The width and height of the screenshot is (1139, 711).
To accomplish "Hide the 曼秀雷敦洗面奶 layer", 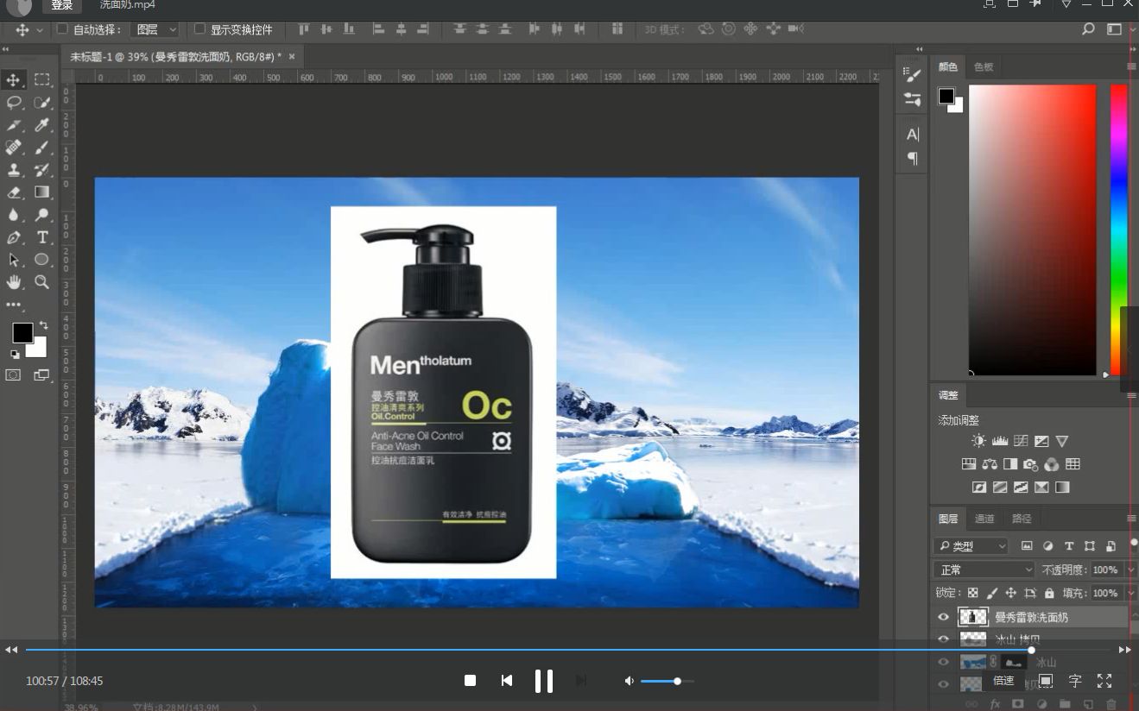I will click(x=943, y=617).
